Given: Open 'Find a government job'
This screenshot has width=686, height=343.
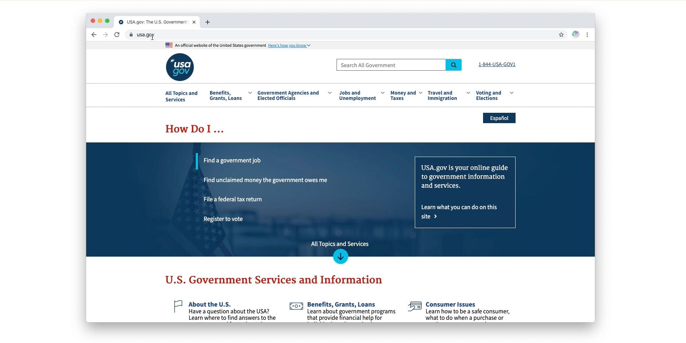Looking at the screenshot, I should point(232,161).
